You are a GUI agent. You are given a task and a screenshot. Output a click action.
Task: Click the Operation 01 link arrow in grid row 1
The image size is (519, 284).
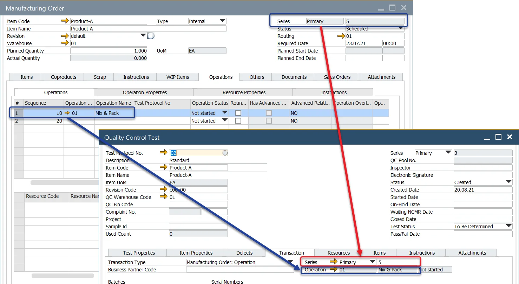(x=67, y=113)
